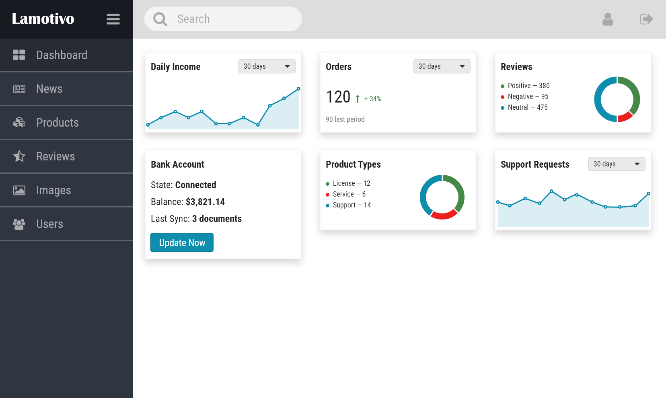This screenshot has height=398, width=666.
Task: Click 'Service — 6' text
Action: [x=349, y=194]
